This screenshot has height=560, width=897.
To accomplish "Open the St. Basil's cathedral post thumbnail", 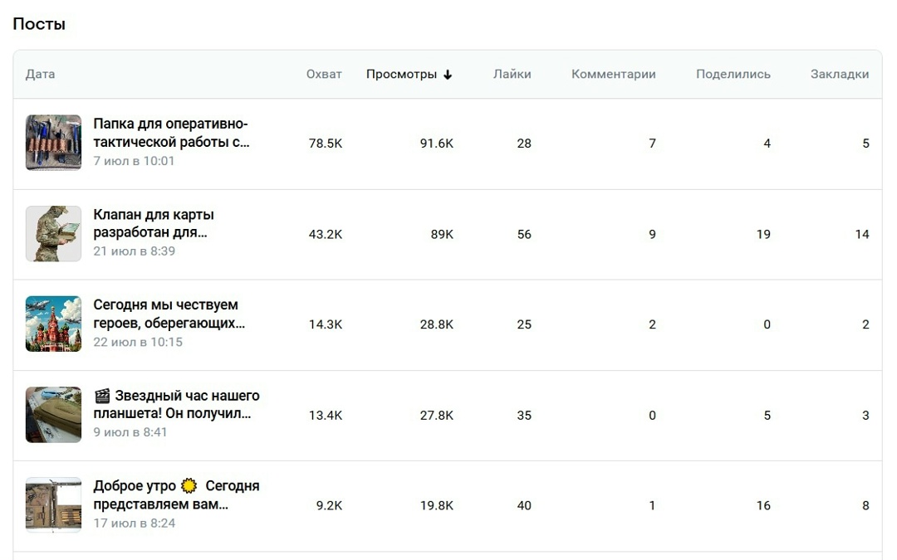I will (53, 324).
